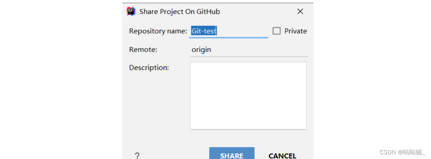Close the Share Project On GitHub dialog
This screenshot has height=159, width=431.
pyautogui.click(x=300, y=11)
